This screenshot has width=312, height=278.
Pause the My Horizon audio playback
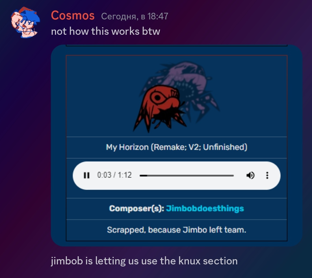click(87, 175)
